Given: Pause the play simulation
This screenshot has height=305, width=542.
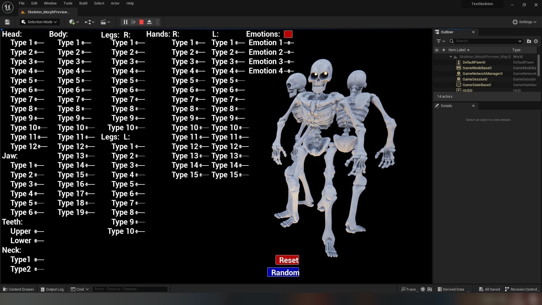Looking at the screenshot, I should tap(125, 22).
